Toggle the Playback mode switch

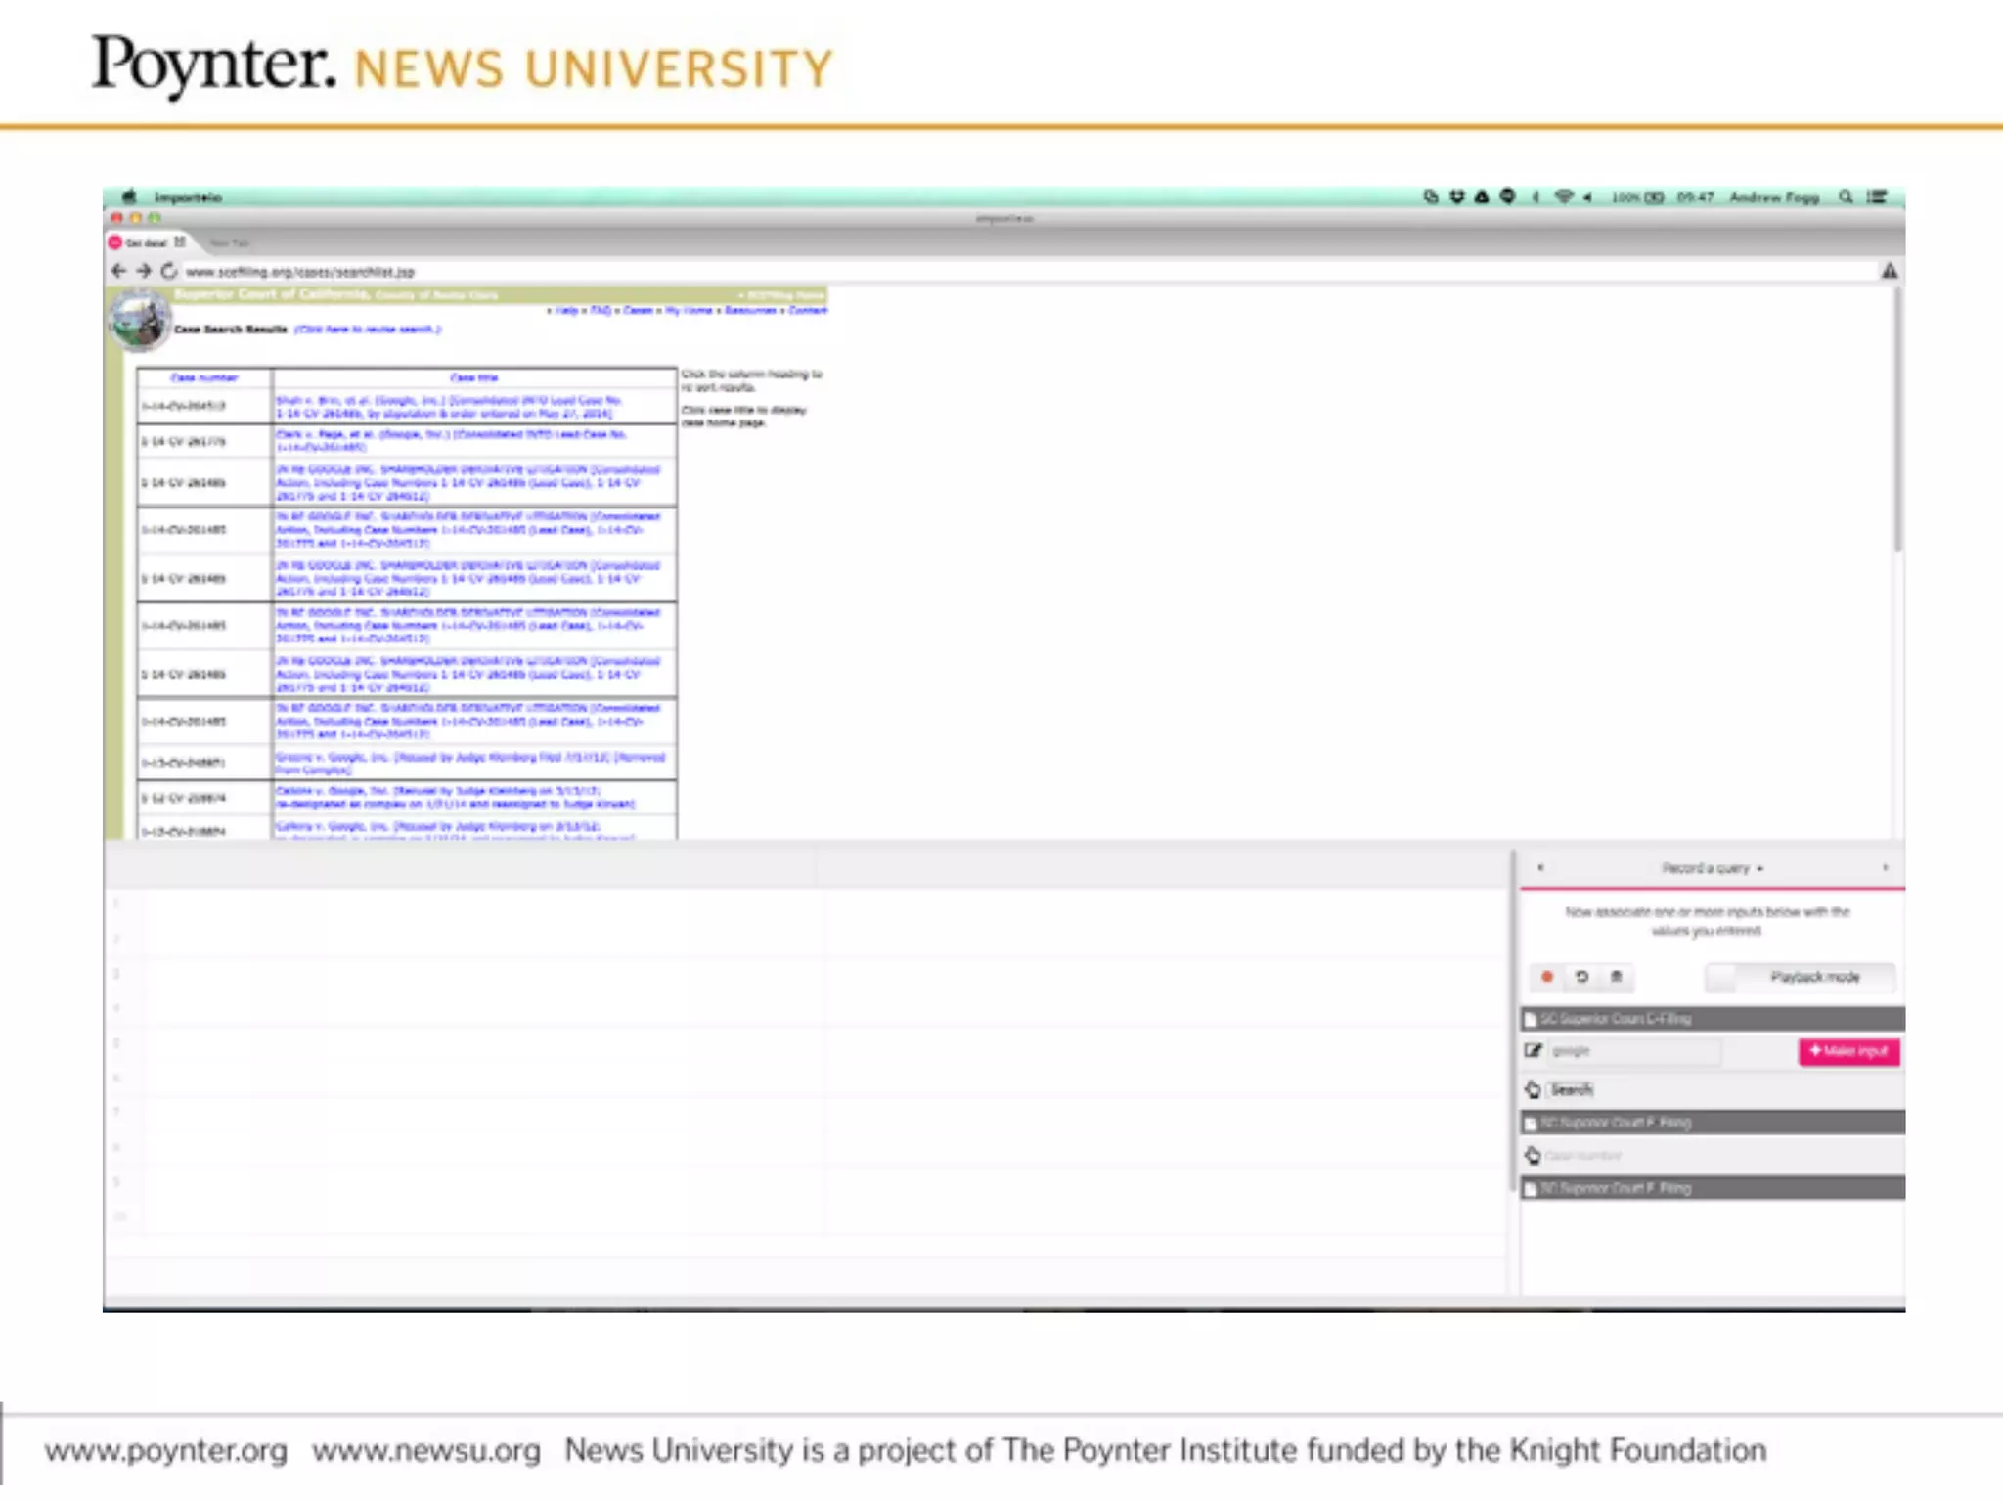(x=1800, y=977)
